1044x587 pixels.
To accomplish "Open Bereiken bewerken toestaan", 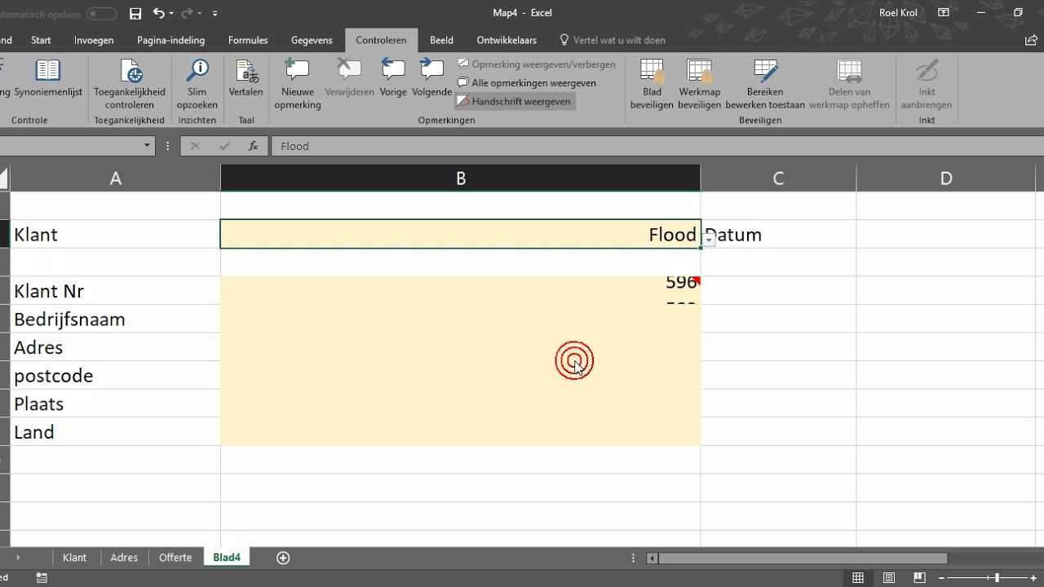I will (x=765, y=84).
